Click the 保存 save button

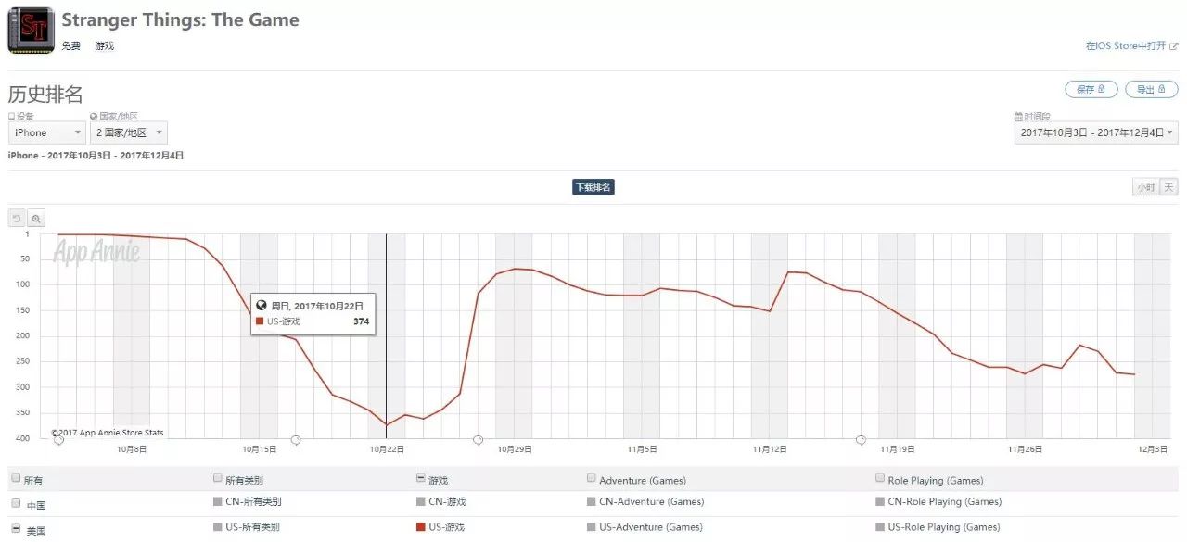1091,89
